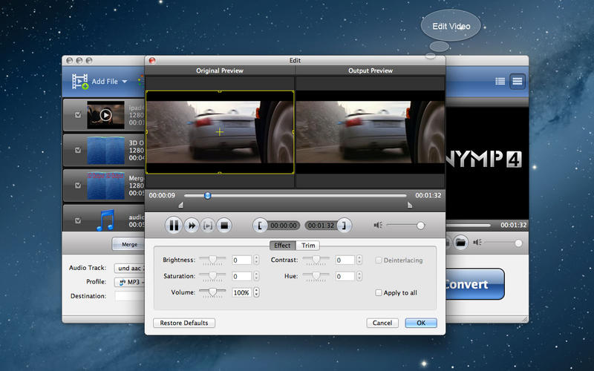Screen dimensions: 594x371
Task: Switch to the Trim tab
Action: [x=308, y=246]
